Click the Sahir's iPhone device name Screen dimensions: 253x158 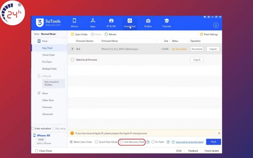click(44, 143)
